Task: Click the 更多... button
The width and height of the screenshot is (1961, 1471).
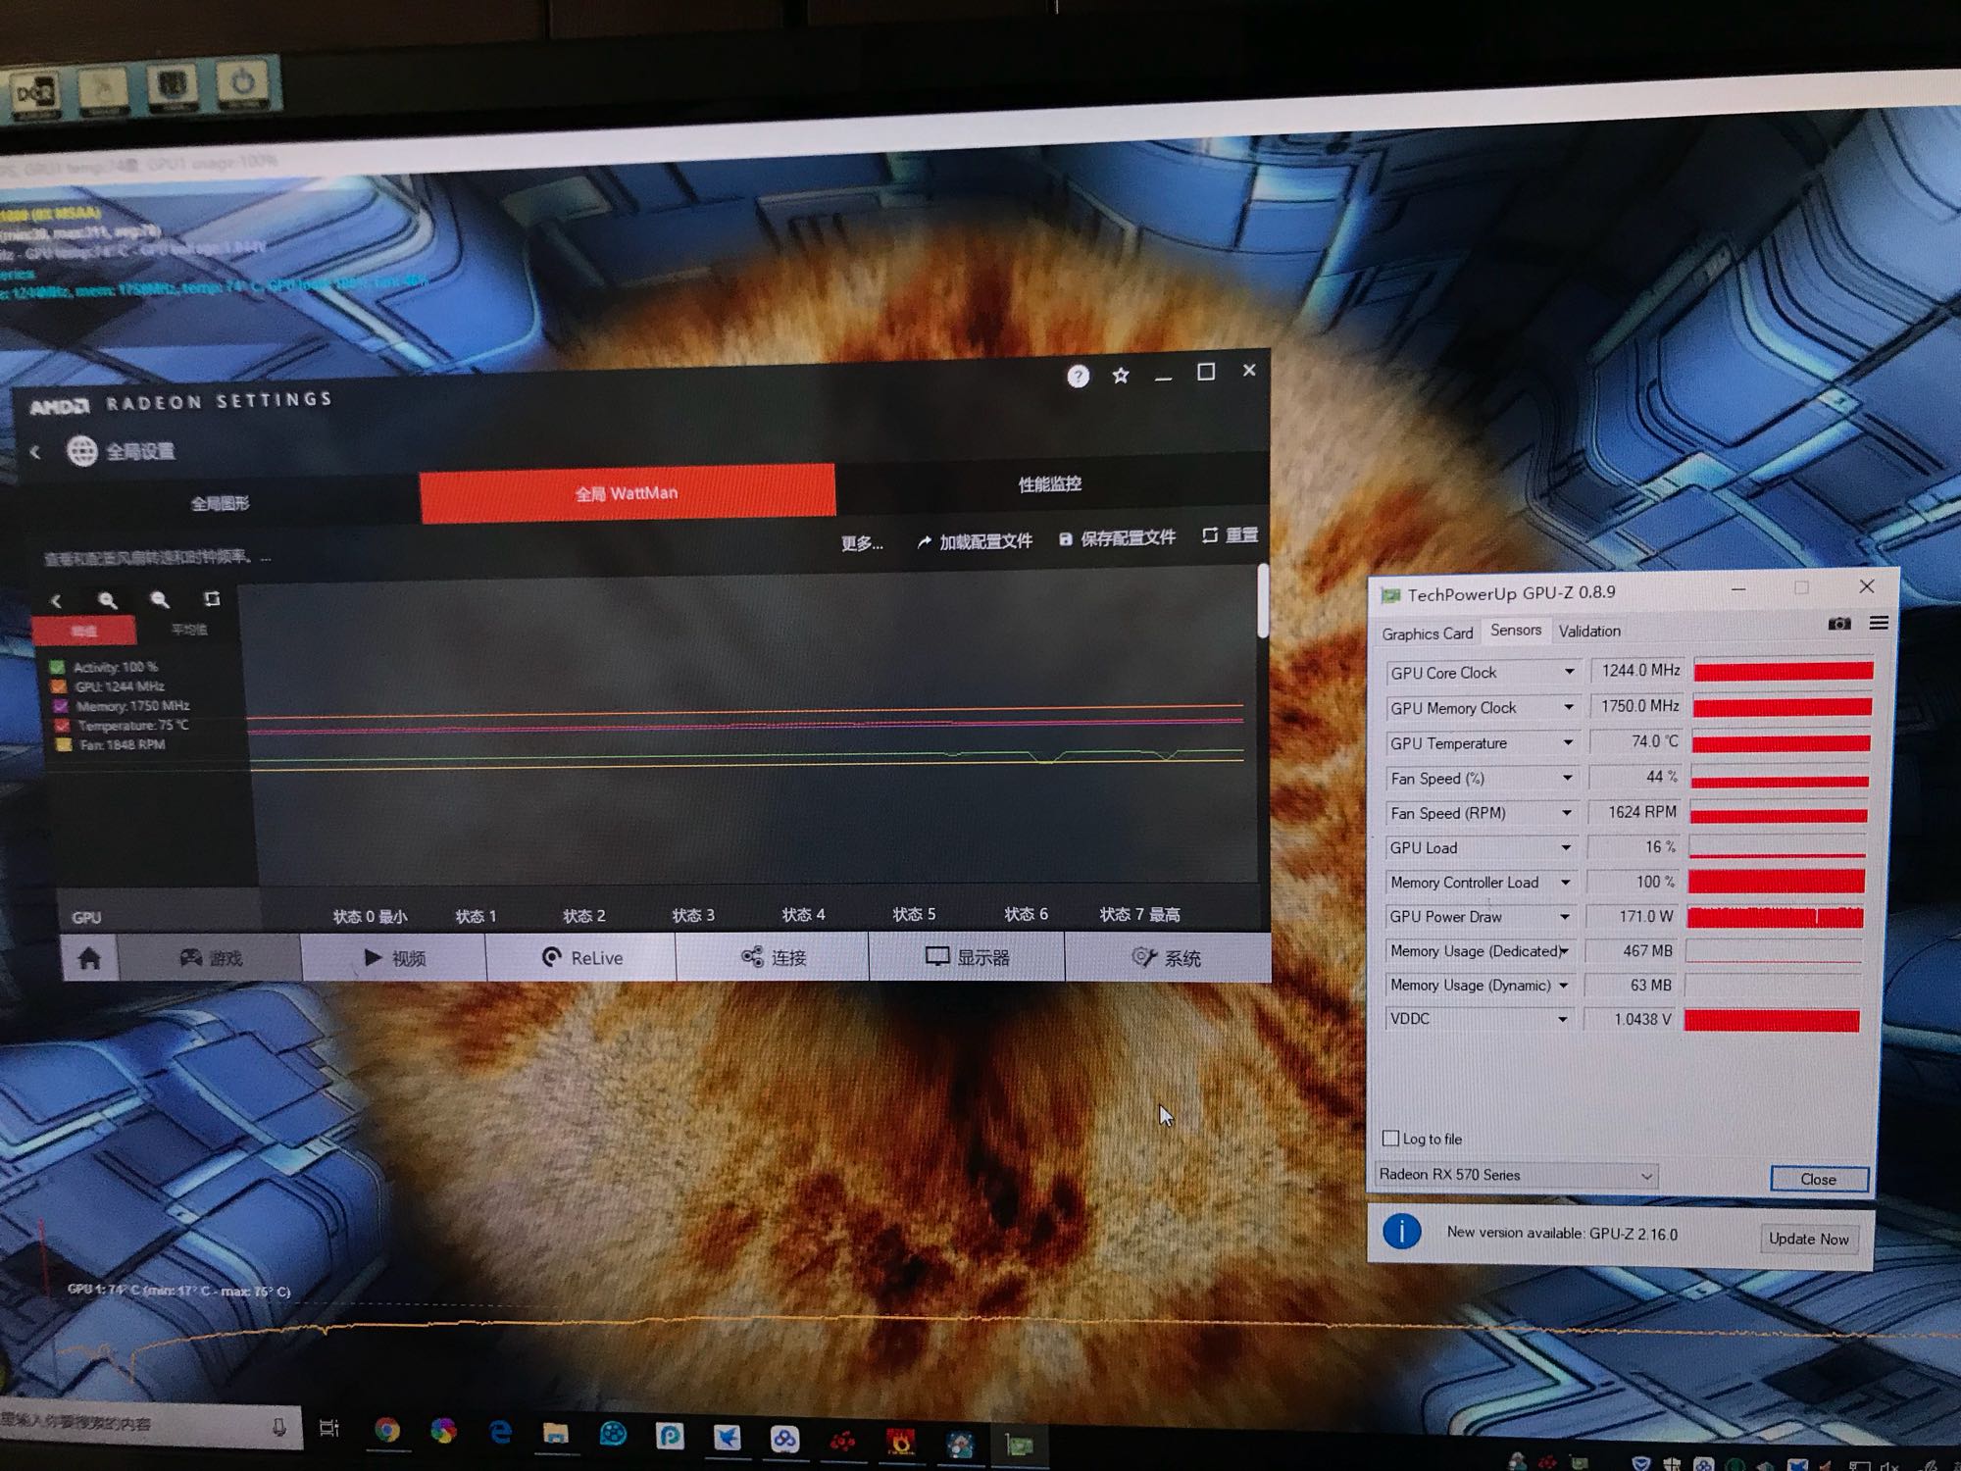Action: pyautogui.click(x=862, y=543)
